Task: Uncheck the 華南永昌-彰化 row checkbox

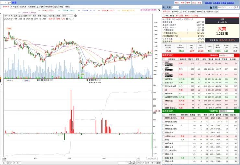Action: [x=163, y=118]
